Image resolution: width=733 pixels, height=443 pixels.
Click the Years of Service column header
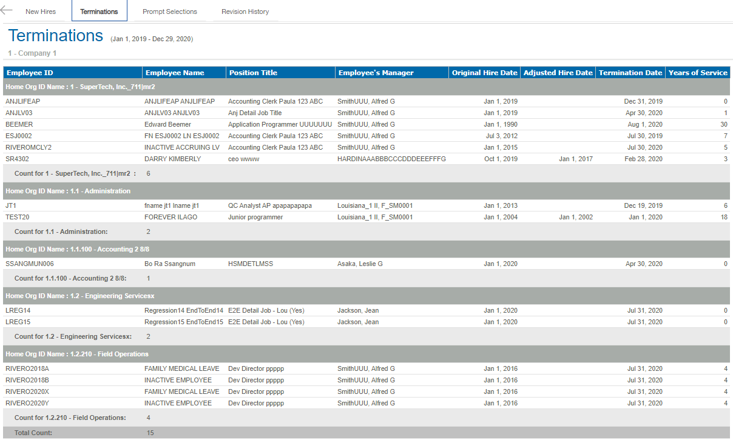click(698, 73)
